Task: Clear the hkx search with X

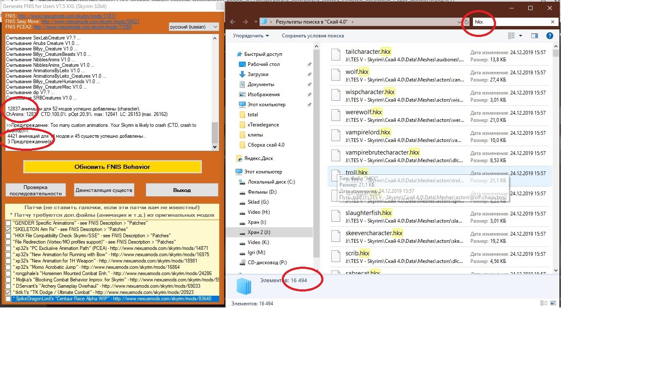Action: coord(552,22)
